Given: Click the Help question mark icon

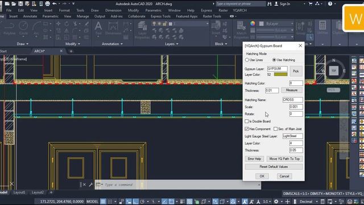Looking at the screenshot, I should tap(330, 4).
